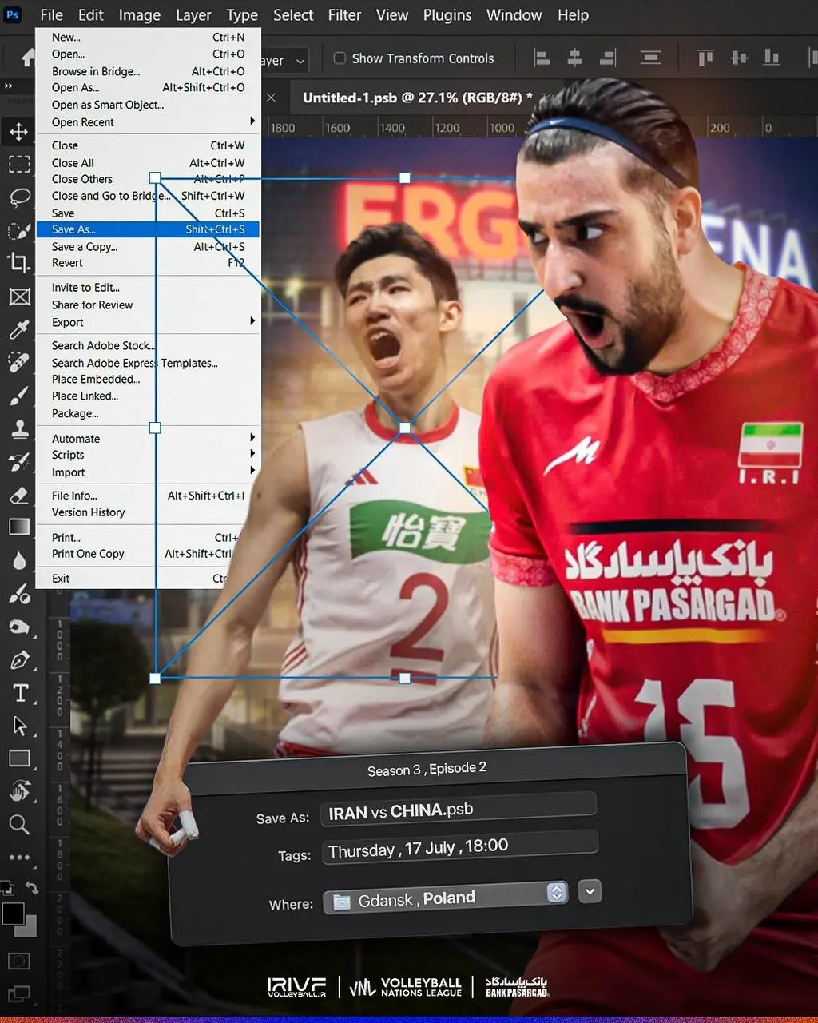Choose Save a Copy menu item
818x1023 pixels.
click(x=148, y=247)
